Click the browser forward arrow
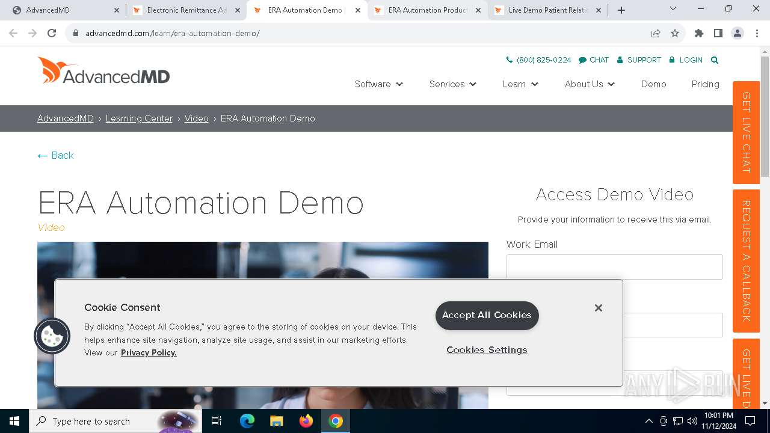This screenshot has width=770, height=433. coord(32,33)
